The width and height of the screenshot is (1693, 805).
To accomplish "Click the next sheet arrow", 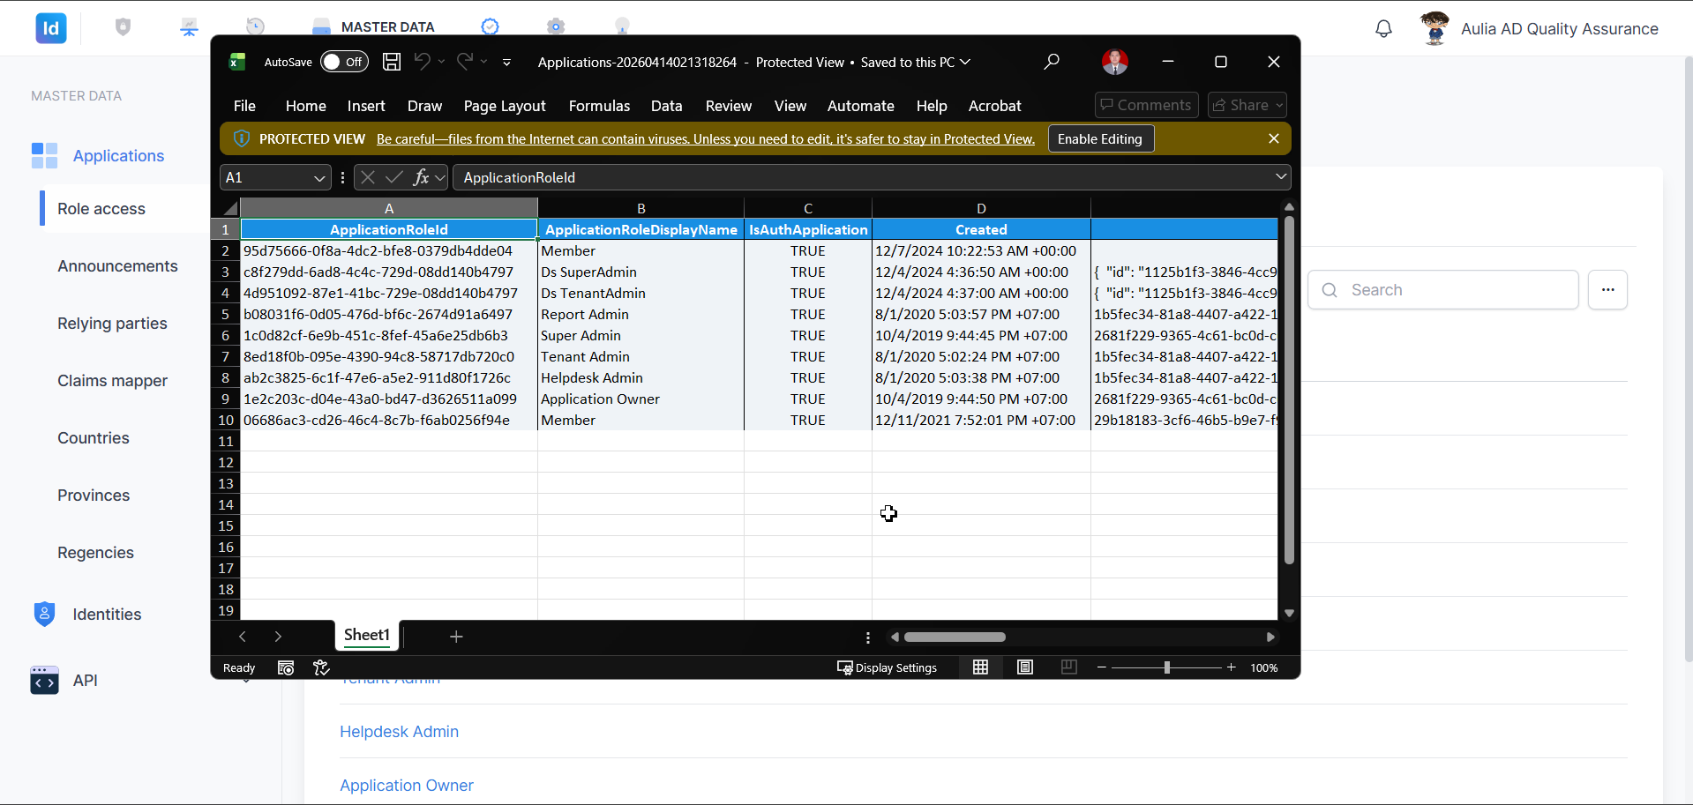I will [278, 637].
